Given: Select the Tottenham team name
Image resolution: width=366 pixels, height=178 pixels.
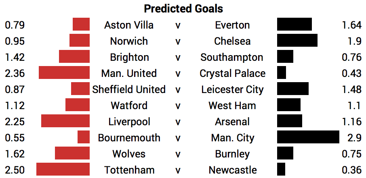Looking at the screenshot, I should pyautogui.click(x=129, y=170).
